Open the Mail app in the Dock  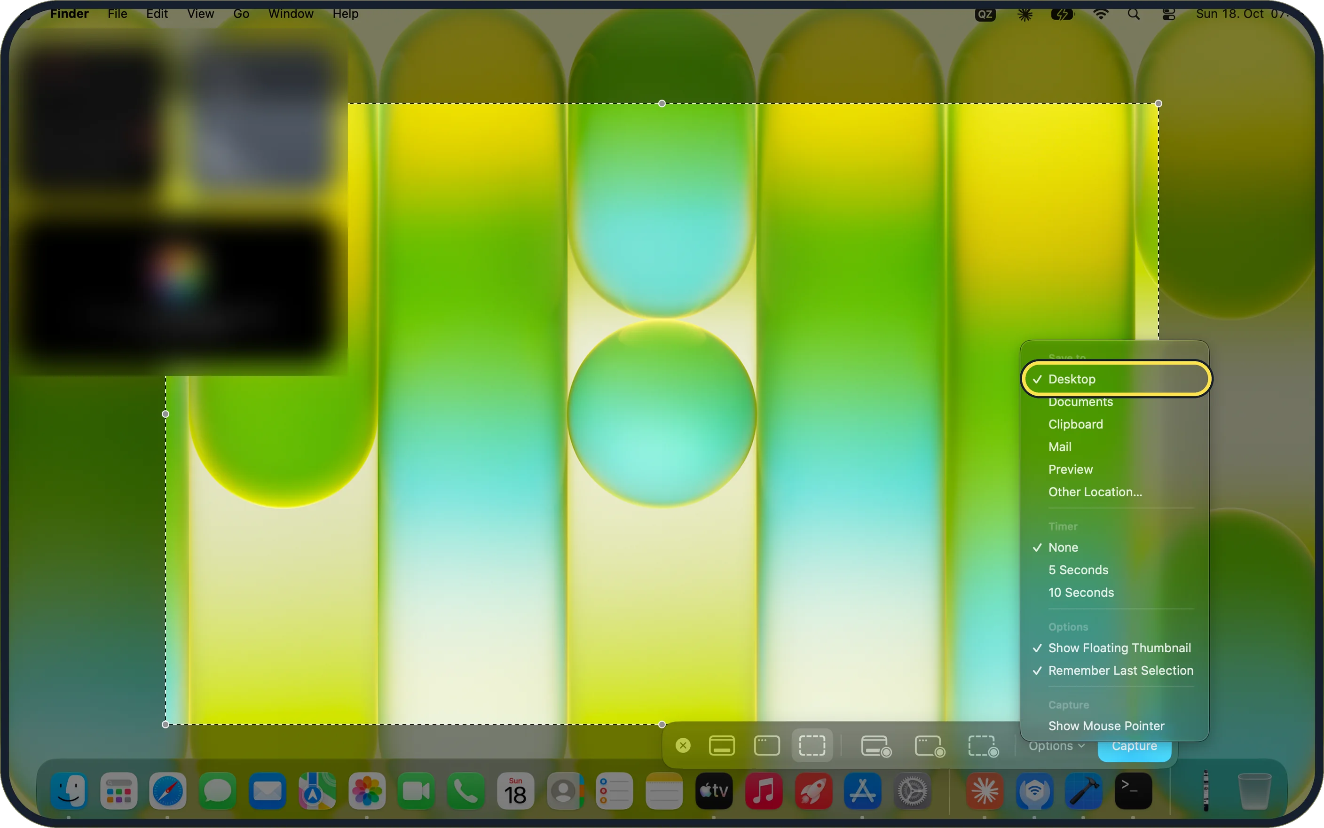click(x=268, y=791)
